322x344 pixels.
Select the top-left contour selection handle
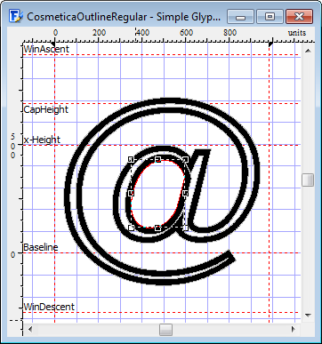131,160
